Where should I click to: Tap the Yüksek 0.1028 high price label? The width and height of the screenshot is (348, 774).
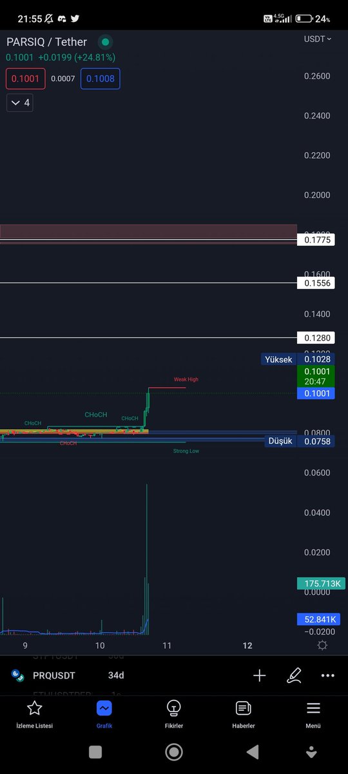coord(298,359)
